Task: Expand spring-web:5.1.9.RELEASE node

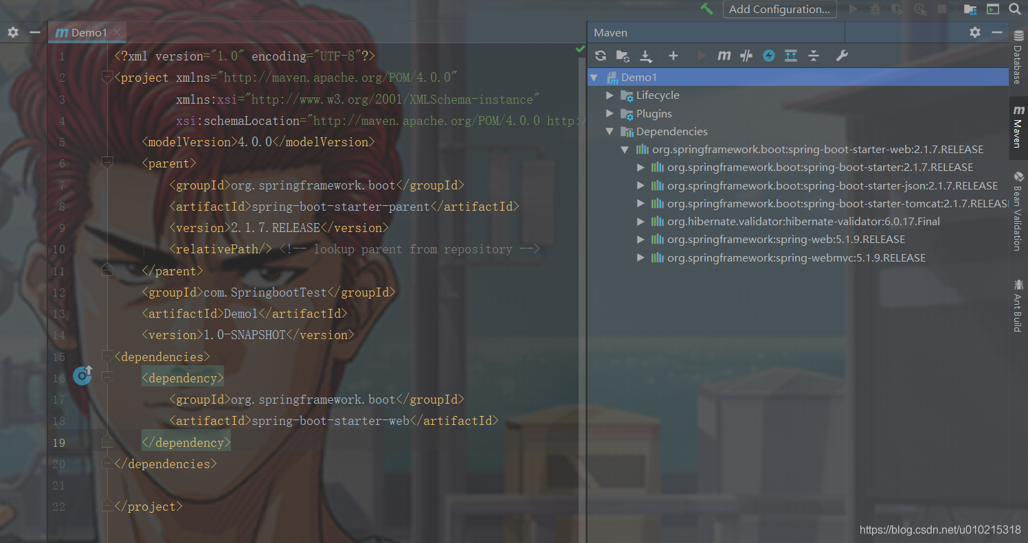Action: click(640, 240)
